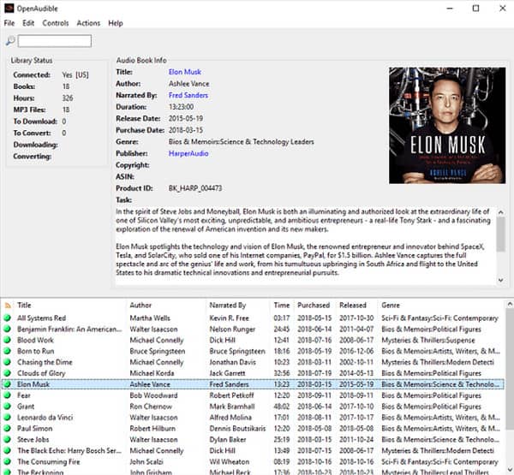
Task: Select the Clouds of Glory title
Action: (x=41, y=373)
